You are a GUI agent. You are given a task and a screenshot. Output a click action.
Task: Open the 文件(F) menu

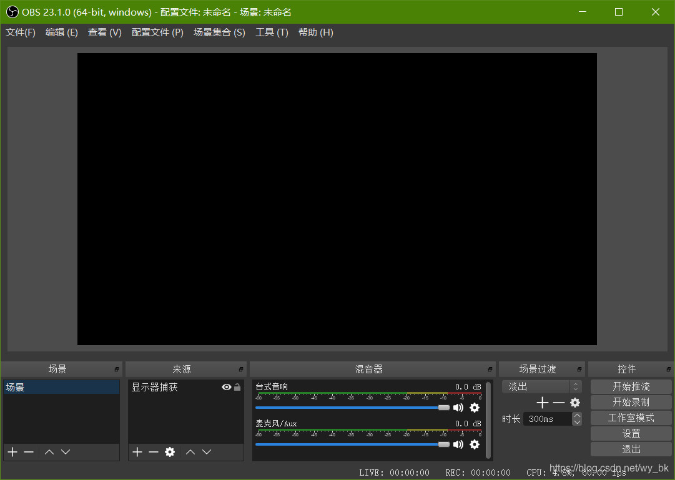20,32
